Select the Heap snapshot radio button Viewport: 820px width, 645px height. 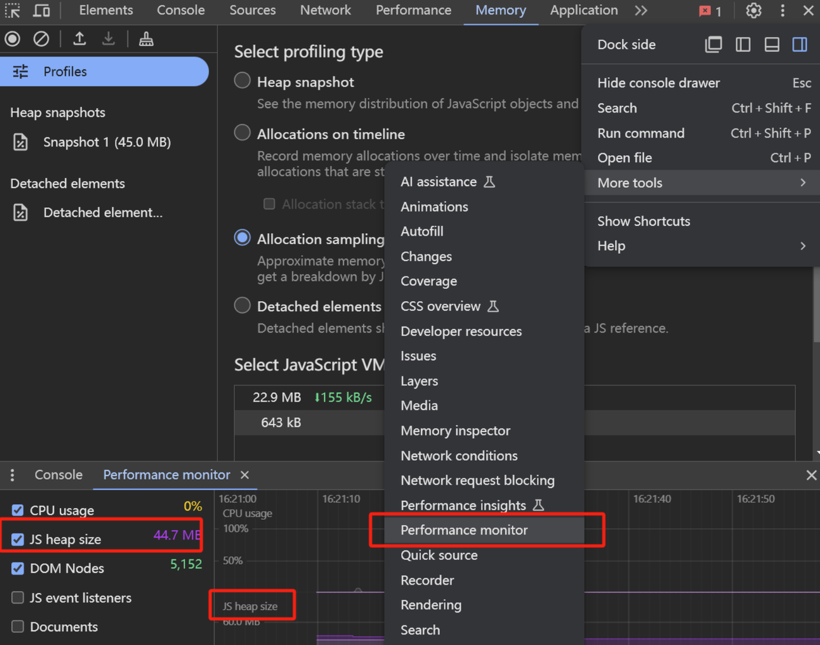pyautogui.click(x=242, y=81)
